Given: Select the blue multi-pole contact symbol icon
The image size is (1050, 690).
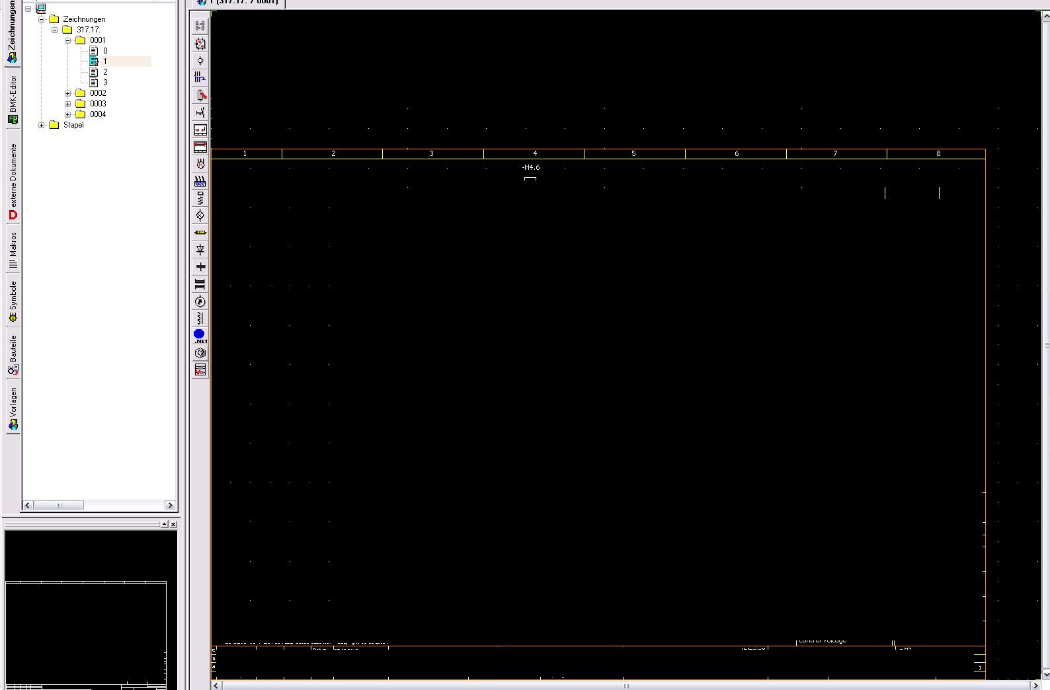Looking at the screenshot, I should pos(200,78).
